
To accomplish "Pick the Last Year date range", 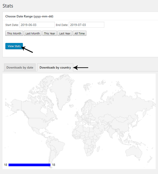I will [65, 33].
